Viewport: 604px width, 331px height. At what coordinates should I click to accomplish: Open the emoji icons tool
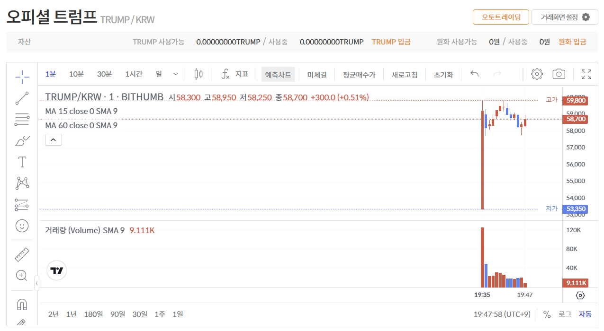(22, 226)
